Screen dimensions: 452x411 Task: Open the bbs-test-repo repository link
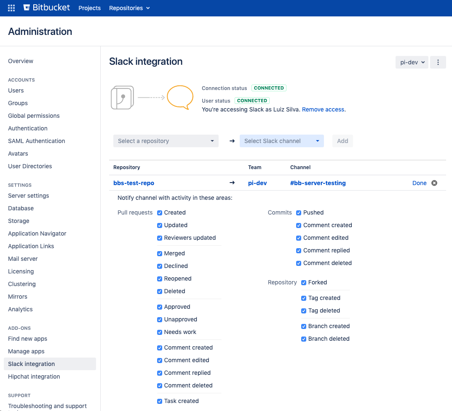pyautogui.click(x=134, y=183)
